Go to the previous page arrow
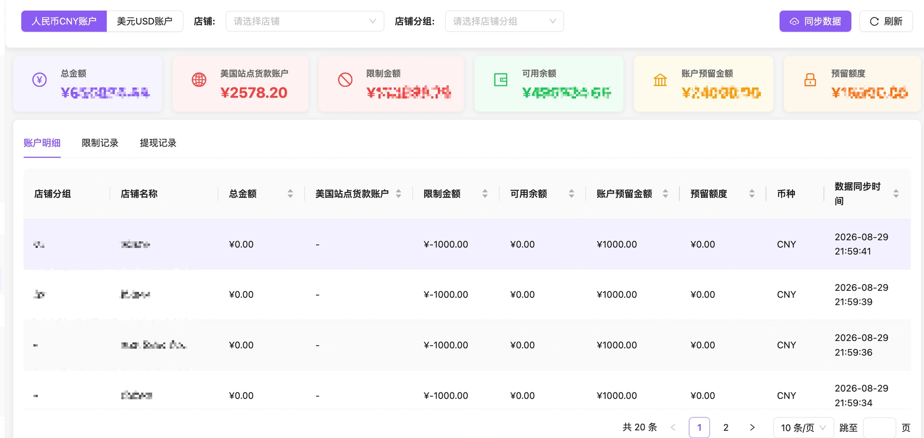Screen dimensions: 924x438 click(x=673, y=427)
